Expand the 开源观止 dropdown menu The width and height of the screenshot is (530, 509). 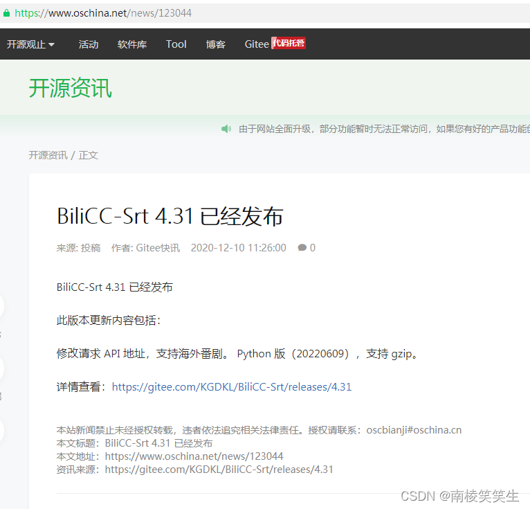30,44
